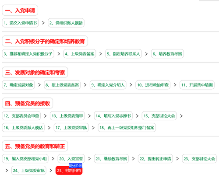Open section 四、预备党员的接收

click(x=28, y=103)
